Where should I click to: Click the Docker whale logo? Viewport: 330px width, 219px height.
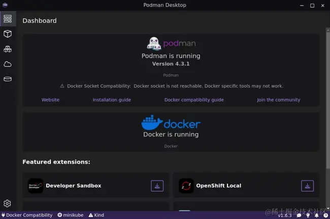pyautogui.click(x=152, y=122)
